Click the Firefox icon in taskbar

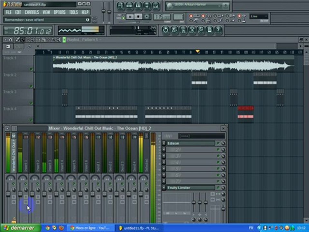pyautogui.click(x=61, y=228)
